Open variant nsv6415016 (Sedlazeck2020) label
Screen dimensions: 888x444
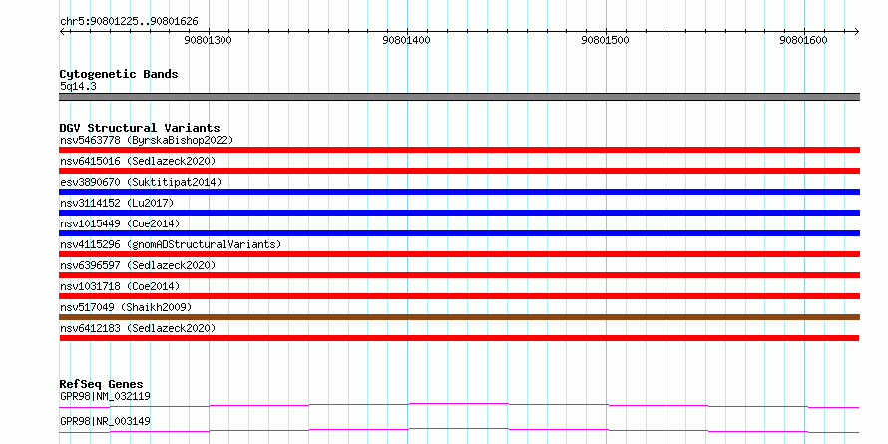pos(138,161)
